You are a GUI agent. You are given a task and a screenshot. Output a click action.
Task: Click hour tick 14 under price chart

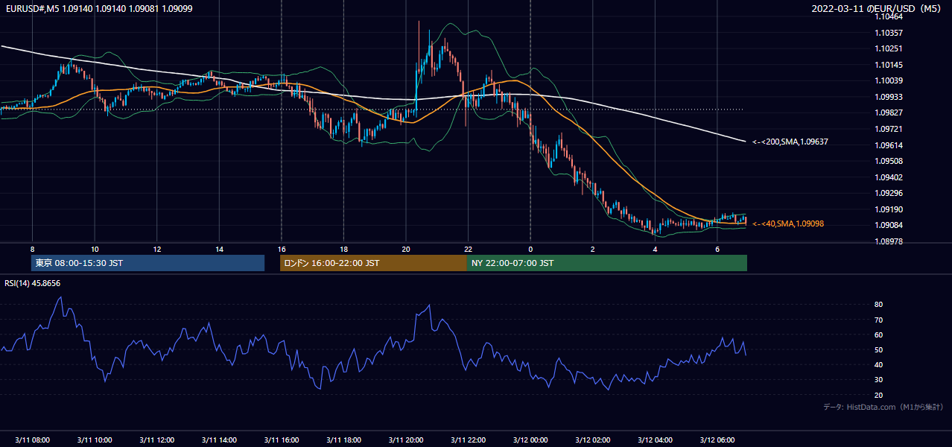click(x=219, y=249)
